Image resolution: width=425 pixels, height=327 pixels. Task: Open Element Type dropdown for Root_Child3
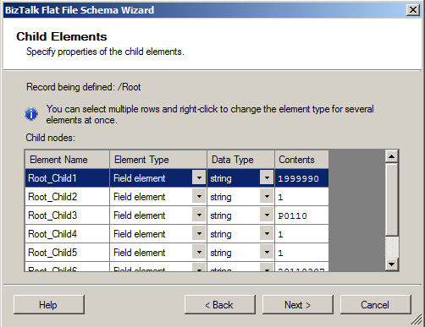pos(199,215)
